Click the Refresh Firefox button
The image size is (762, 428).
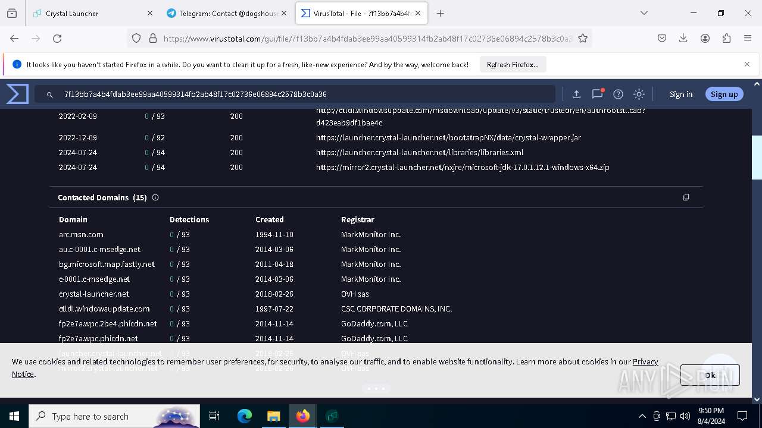point(513,64)
